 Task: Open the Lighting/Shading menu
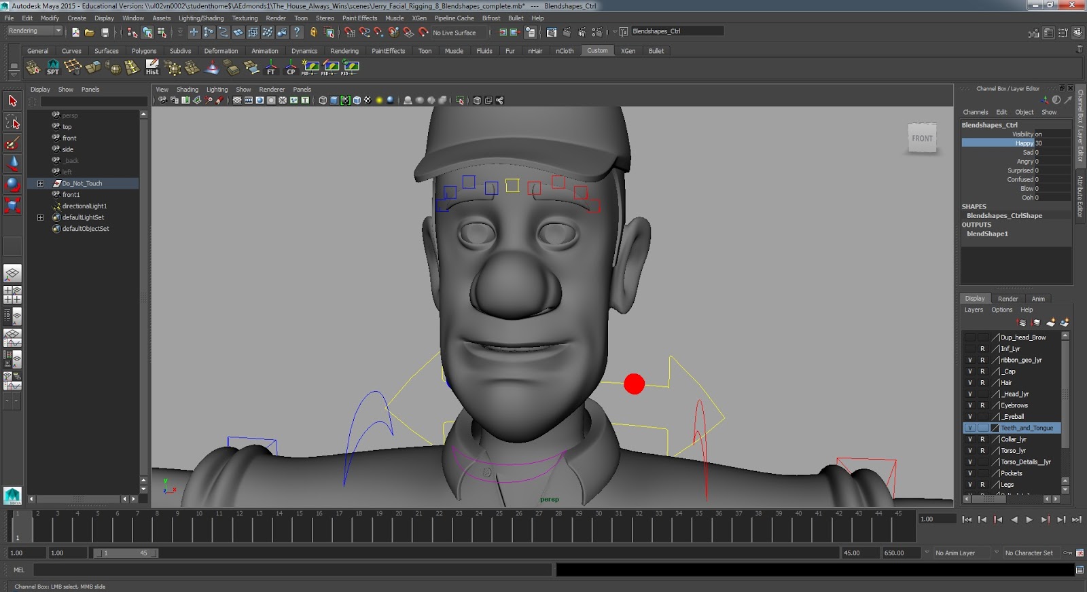pyautogui.click(x=201, y=18)
